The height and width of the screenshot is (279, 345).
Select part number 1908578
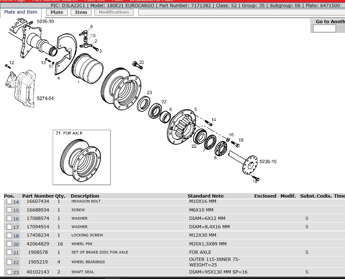coord(38,252)
